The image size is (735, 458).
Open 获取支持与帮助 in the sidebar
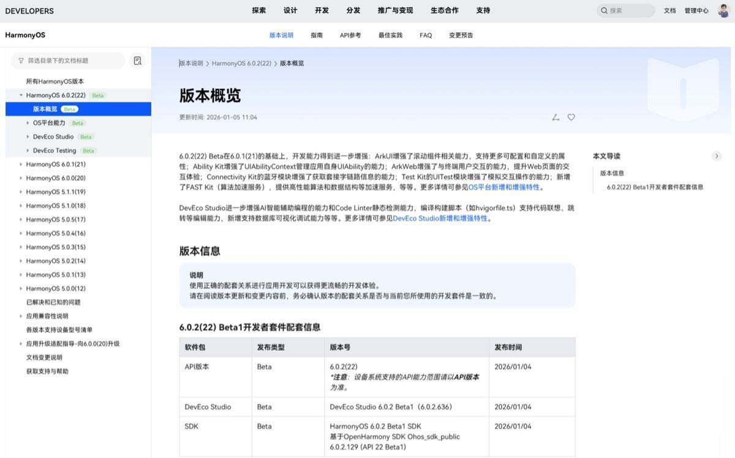47,371
